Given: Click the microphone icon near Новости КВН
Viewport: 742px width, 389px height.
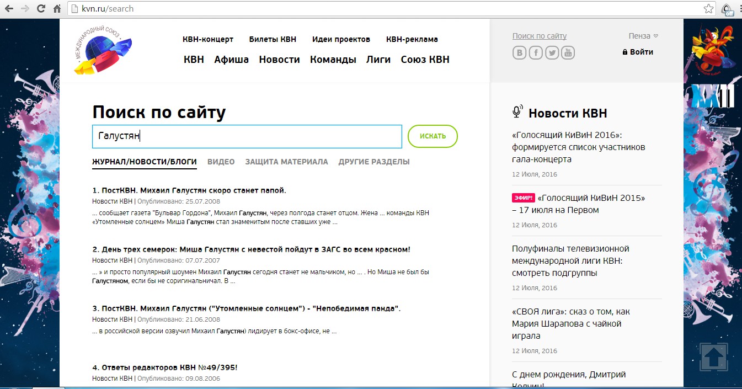Looking at the screenshot, I should point(517,112).
